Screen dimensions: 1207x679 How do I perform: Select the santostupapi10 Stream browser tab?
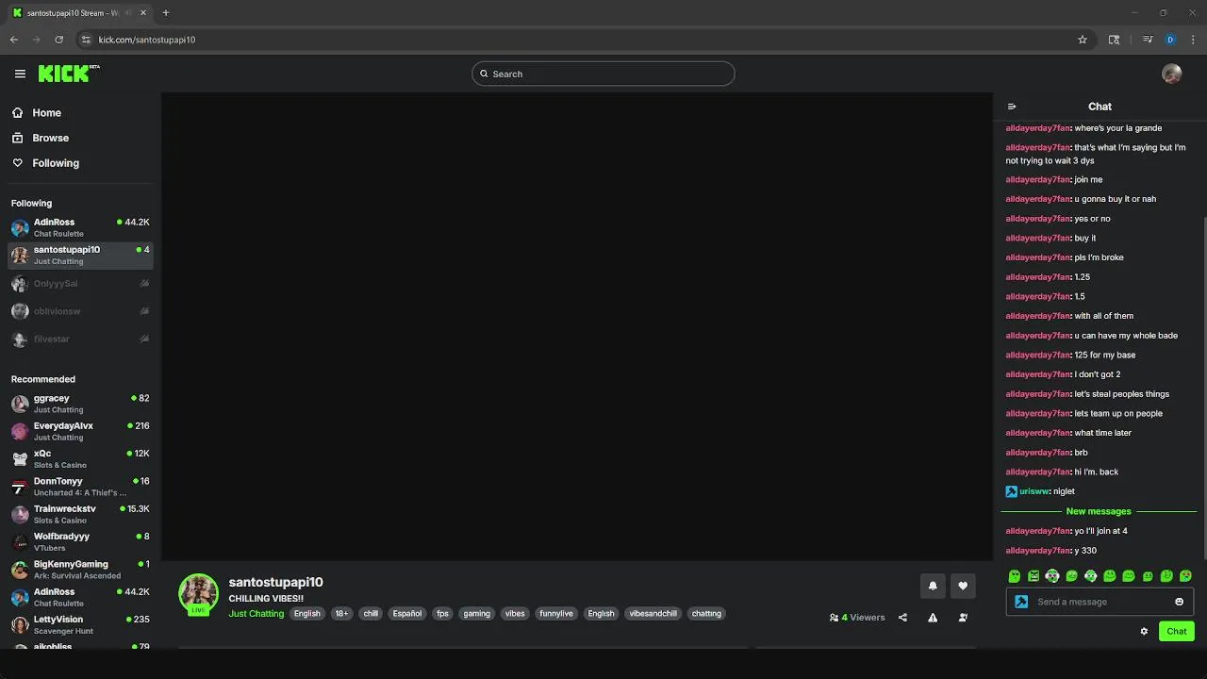point(78,13)
